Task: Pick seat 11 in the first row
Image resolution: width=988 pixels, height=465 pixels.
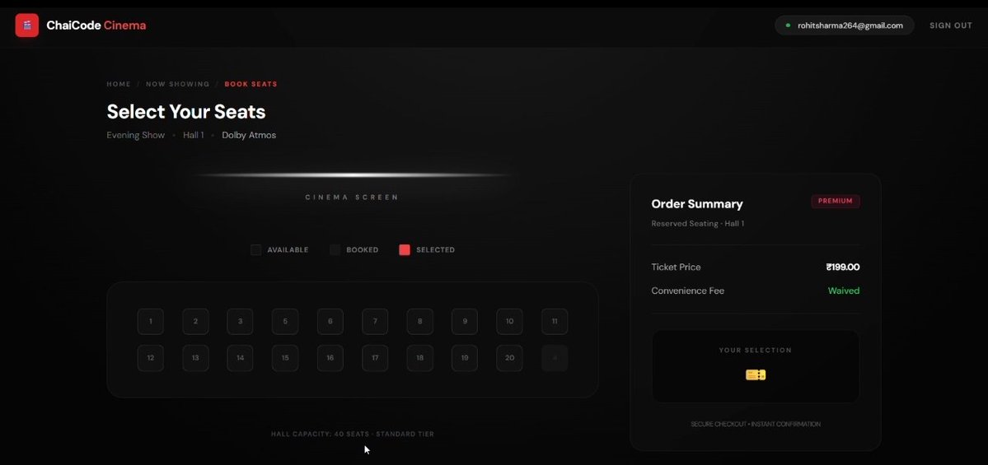Action: [x=555, y=322]
